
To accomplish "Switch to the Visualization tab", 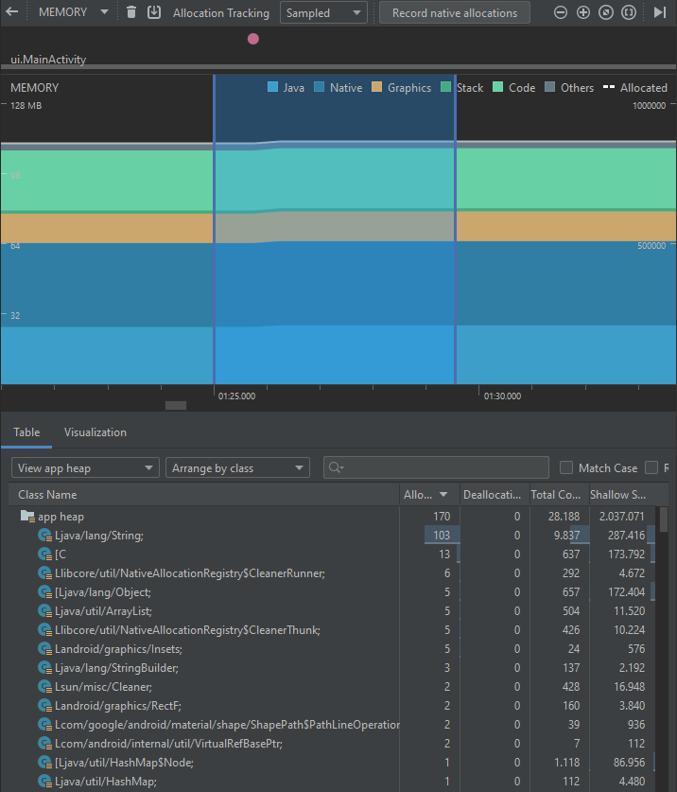I will click(x=95, y=431).
